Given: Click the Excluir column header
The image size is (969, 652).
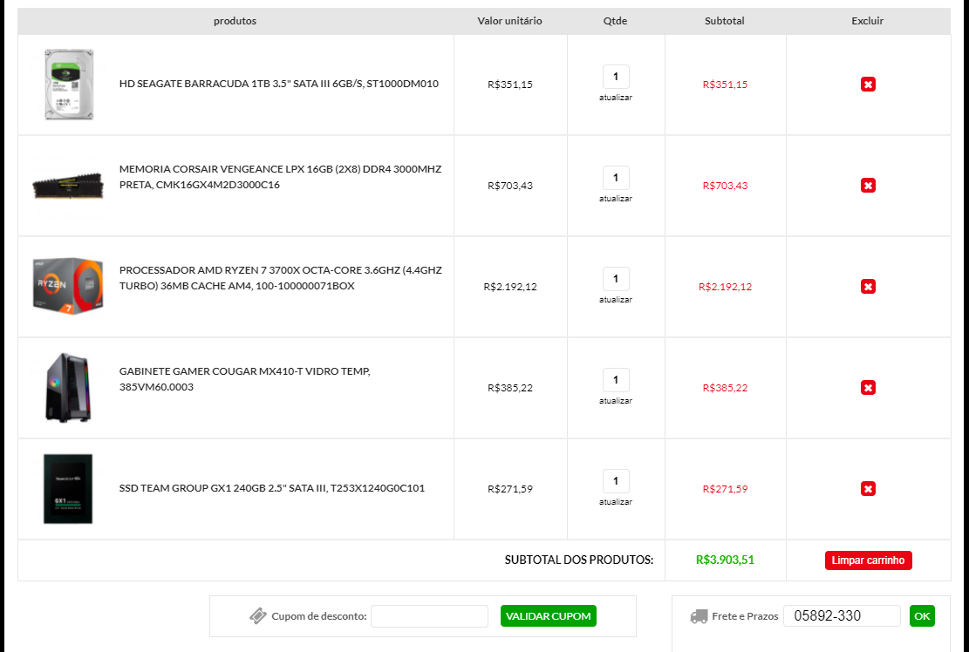Looking at the screenshot, I should pos(867,21).
